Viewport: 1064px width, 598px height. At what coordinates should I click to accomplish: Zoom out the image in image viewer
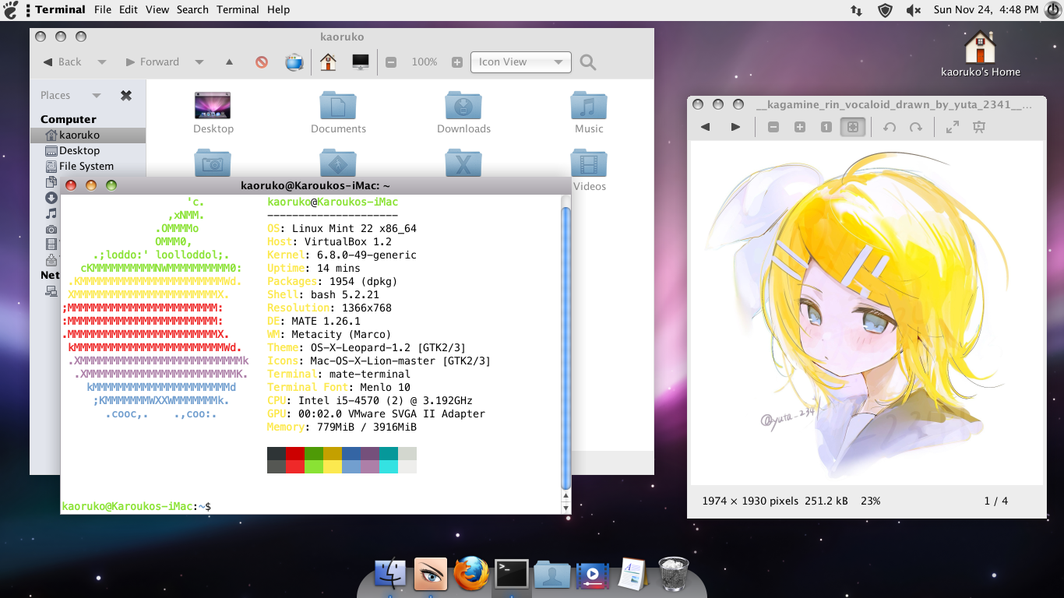773,127
